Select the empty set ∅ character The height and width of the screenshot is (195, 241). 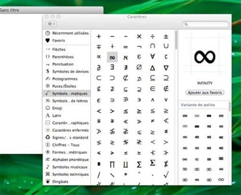[x=139, y=67]
